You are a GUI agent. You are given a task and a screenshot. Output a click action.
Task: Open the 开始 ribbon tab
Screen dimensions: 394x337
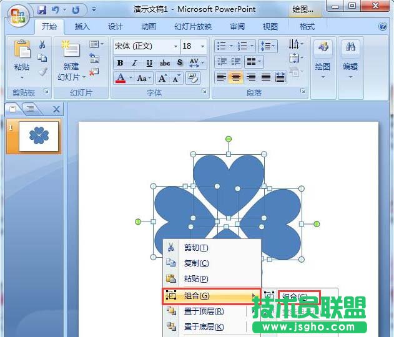point(49,26)
